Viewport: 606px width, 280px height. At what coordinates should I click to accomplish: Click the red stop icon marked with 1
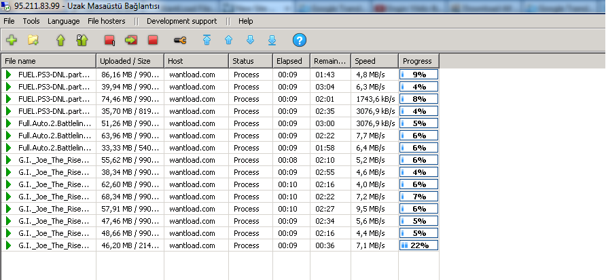pyautogui.click(x=110, y=40)
